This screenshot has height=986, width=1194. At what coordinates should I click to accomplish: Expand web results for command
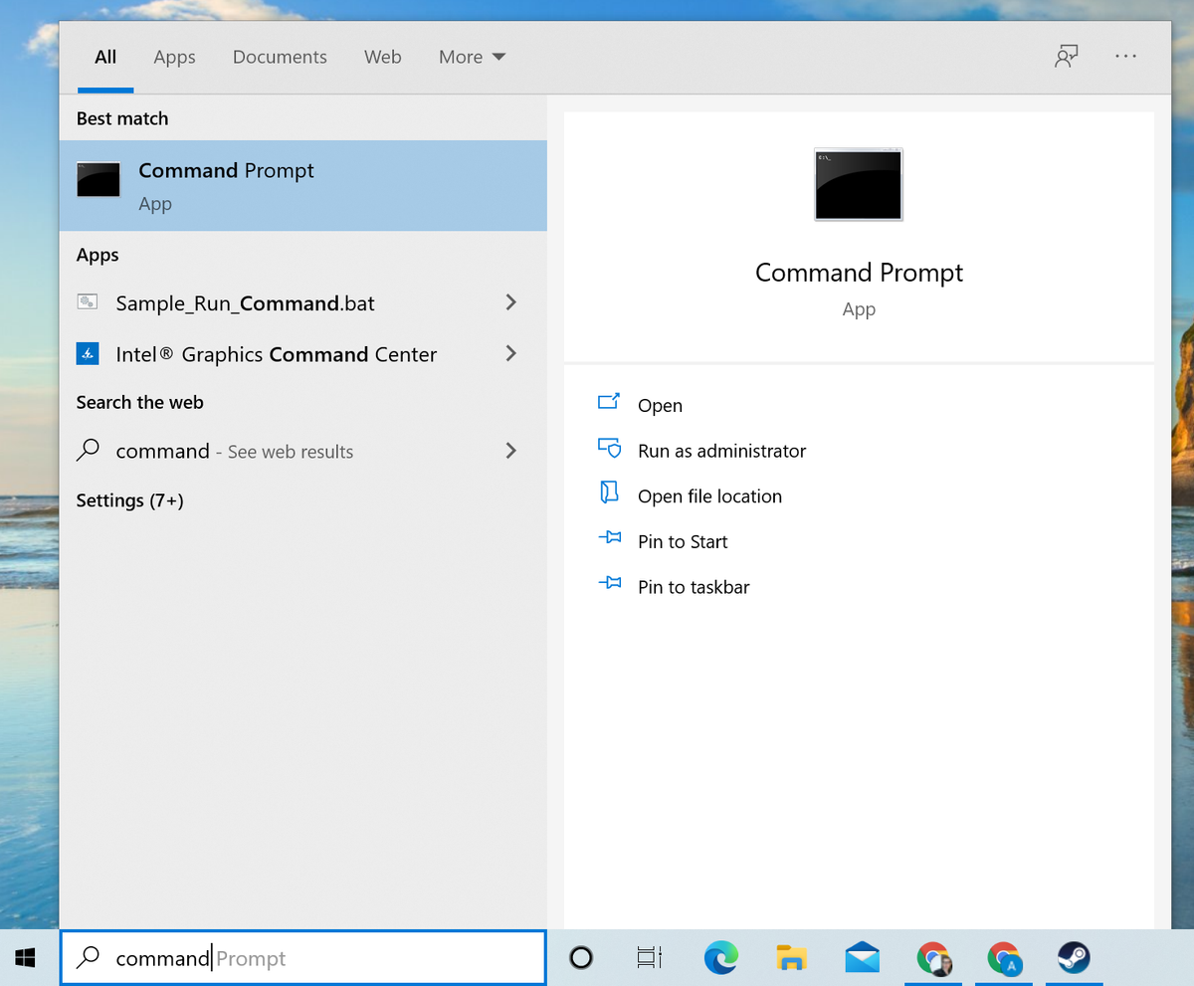coord(510,451)
